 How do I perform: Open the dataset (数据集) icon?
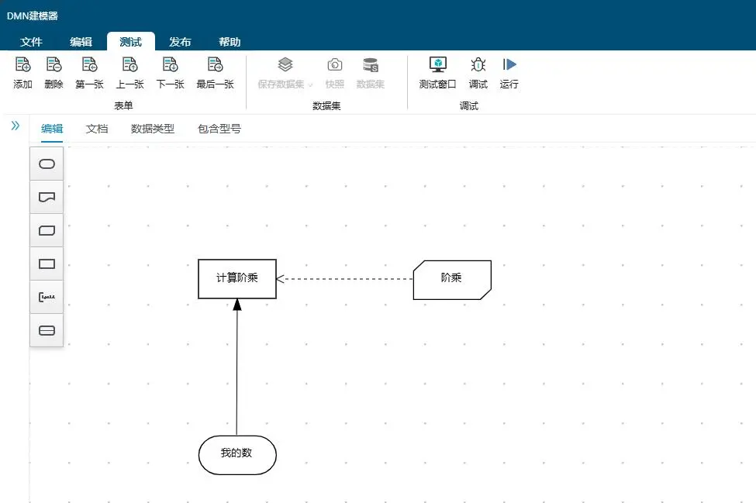pos(370,72)
